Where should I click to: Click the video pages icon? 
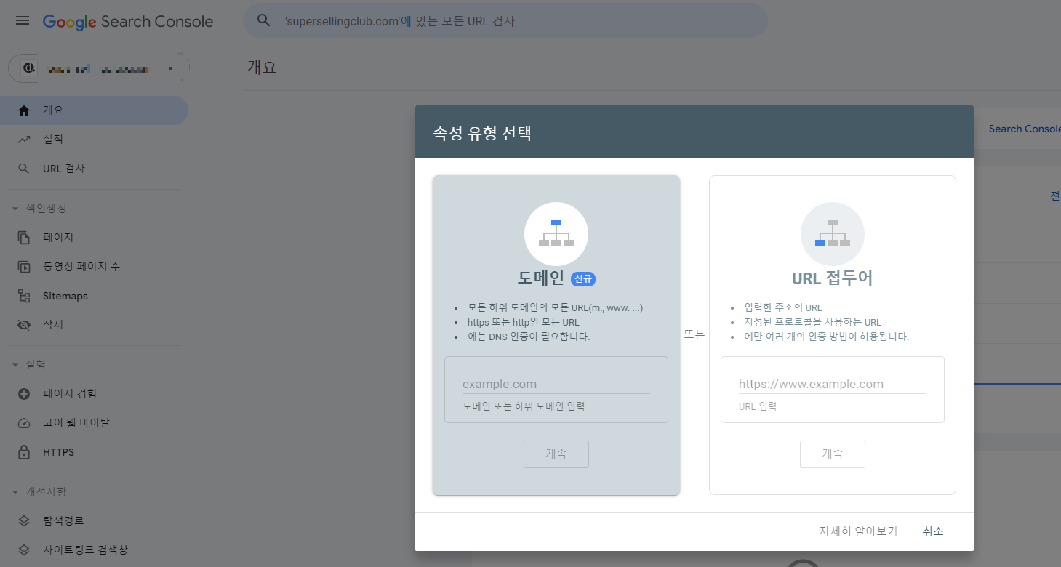click(24, 267)
